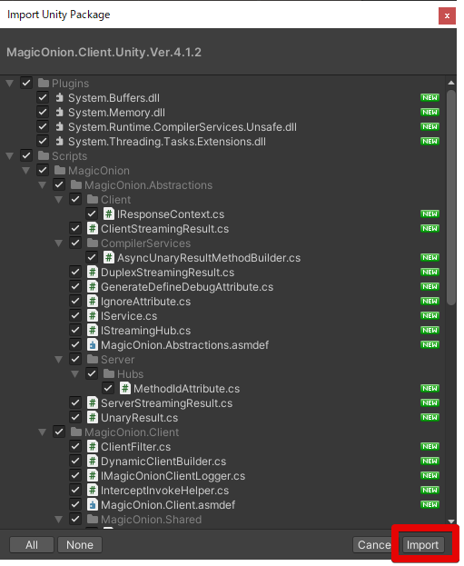Viewport: 464px width, 566px height.
Task: Collapse the Plugins folder tree
Action: pos(10,84)
